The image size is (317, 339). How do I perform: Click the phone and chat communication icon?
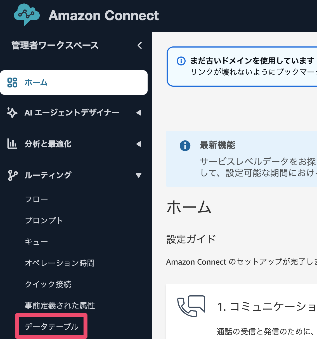(x=191, y=306)
